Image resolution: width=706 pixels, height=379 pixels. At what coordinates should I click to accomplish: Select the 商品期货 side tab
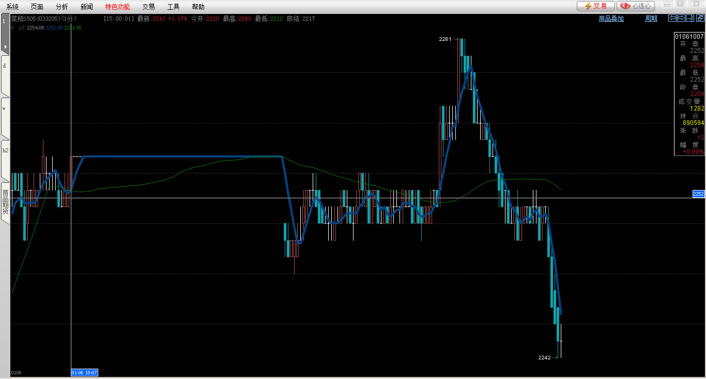click(5, 201)
